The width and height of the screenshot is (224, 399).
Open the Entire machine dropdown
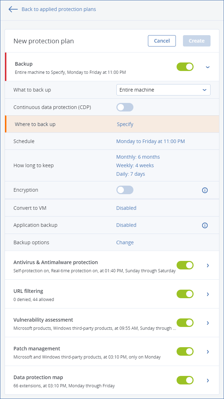[163, 90]
